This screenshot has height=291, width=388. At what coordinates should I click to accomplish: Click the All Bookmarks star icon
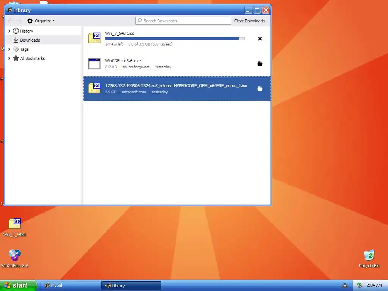pyautogui.click(x=16, y=58)
